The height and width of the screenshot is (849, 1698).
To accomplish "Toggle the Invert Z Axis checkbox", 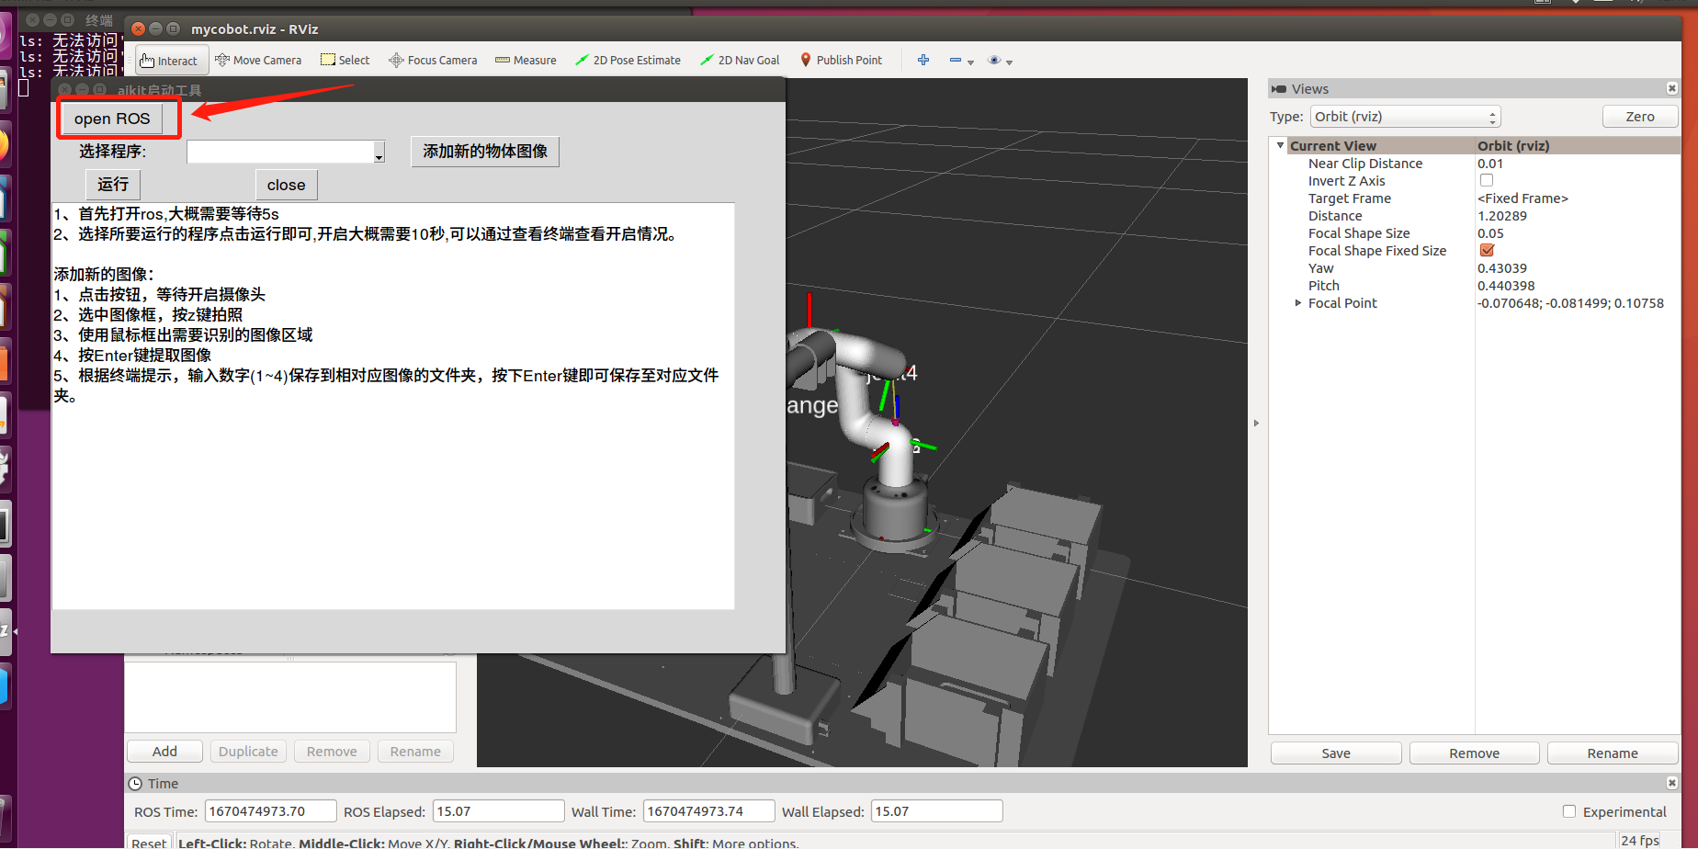I will point(1487,181).
